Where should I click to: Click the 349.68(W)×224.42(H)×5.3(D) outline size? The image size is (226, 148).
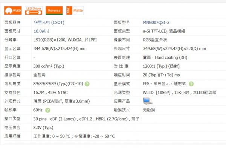[174, 49]
